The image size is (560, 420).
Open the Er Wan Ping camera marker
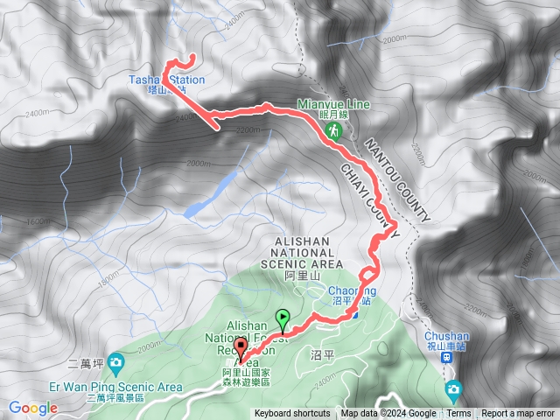click(115, 365)
